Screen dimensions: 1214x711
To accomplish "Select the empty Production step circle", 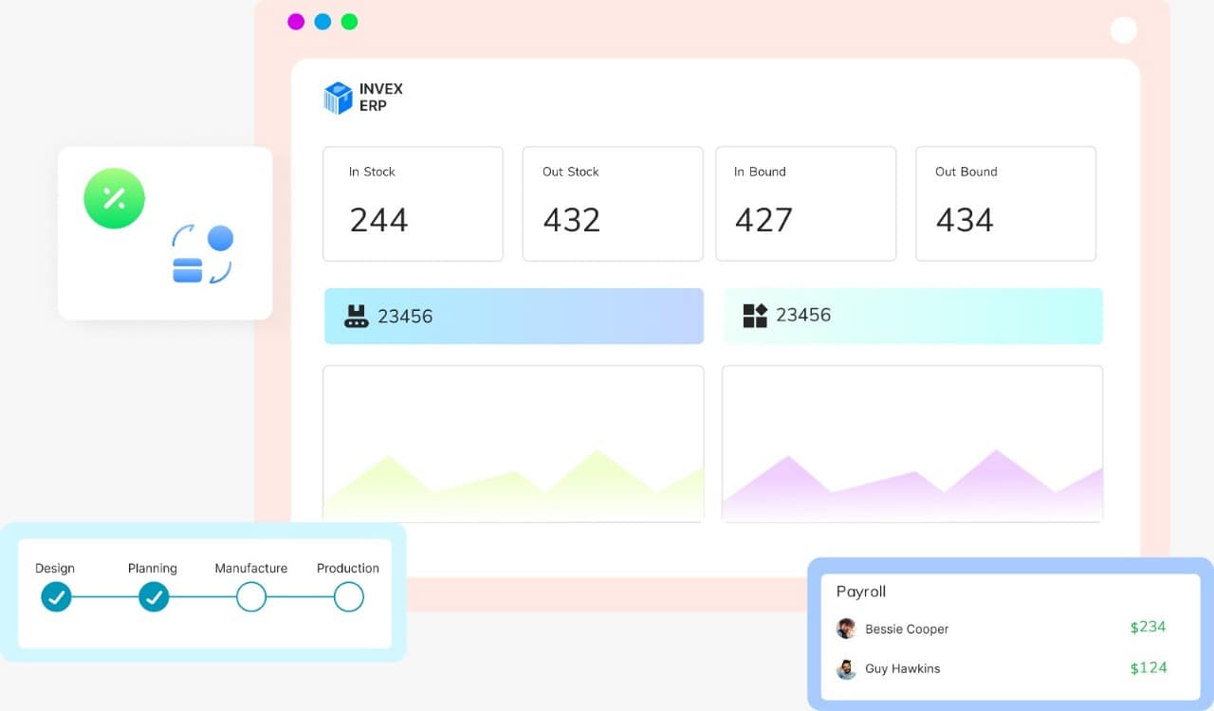I will point(348,597).
